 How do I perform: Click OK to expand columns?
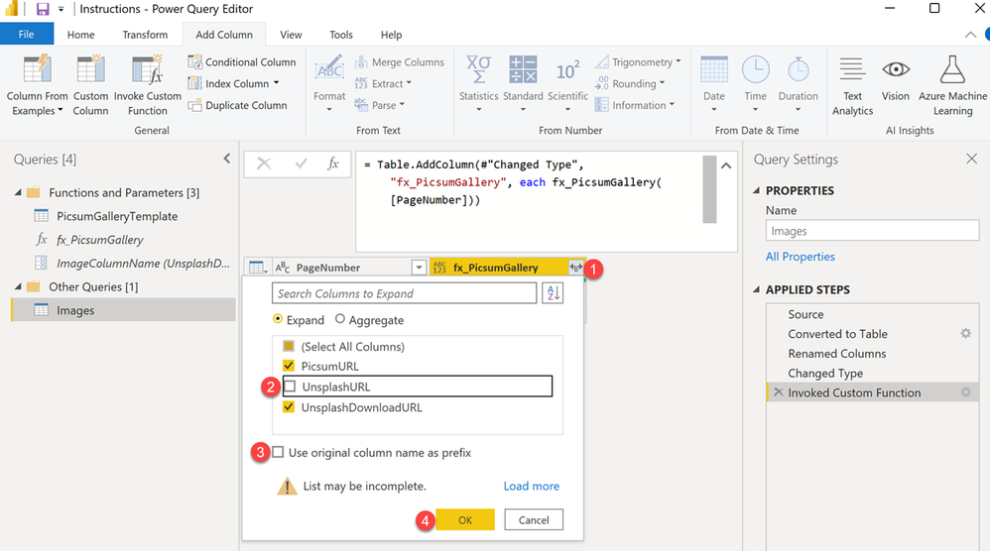pos(465,519)
